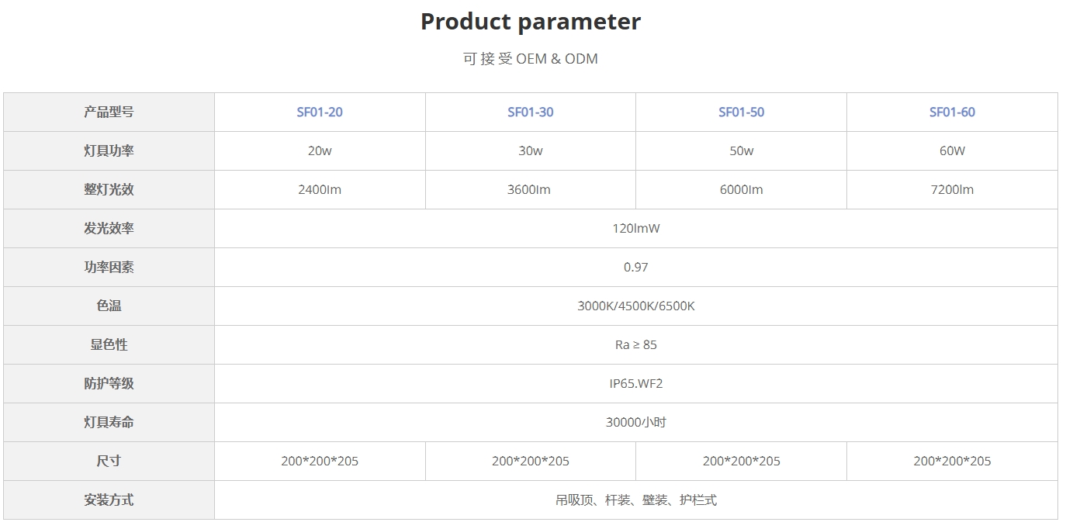Screen dimensions: 1066x529
Task: Select the SF01-50 model link
Action: coord(741,112)
